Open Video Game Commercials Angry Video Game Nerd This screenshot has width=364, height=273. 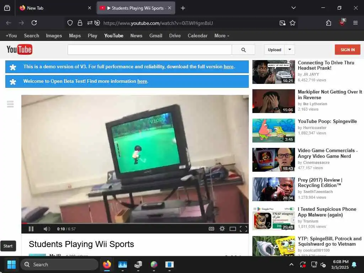click(327, 153)
